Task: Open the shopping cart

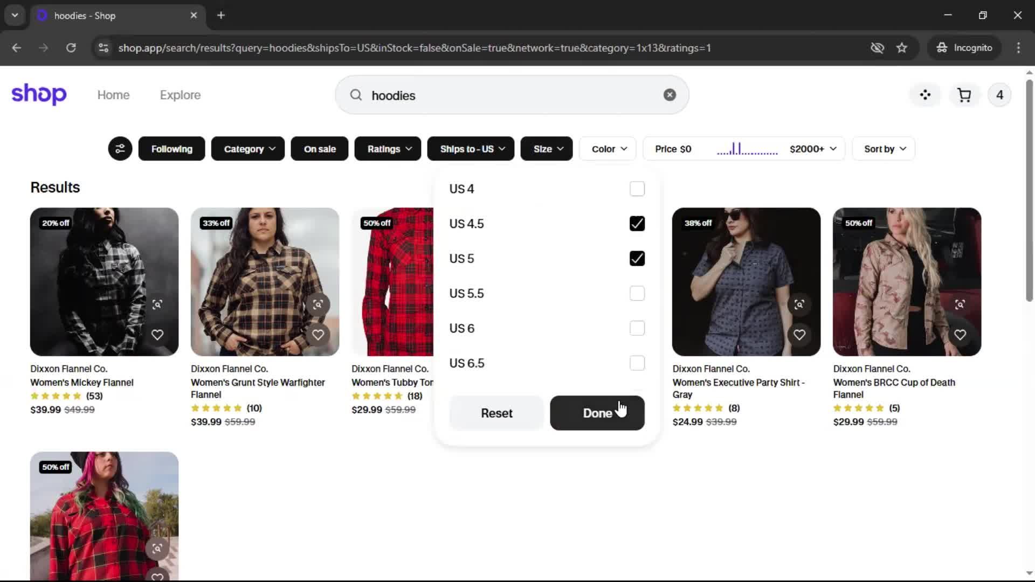Action: click(x=964, y=95)
